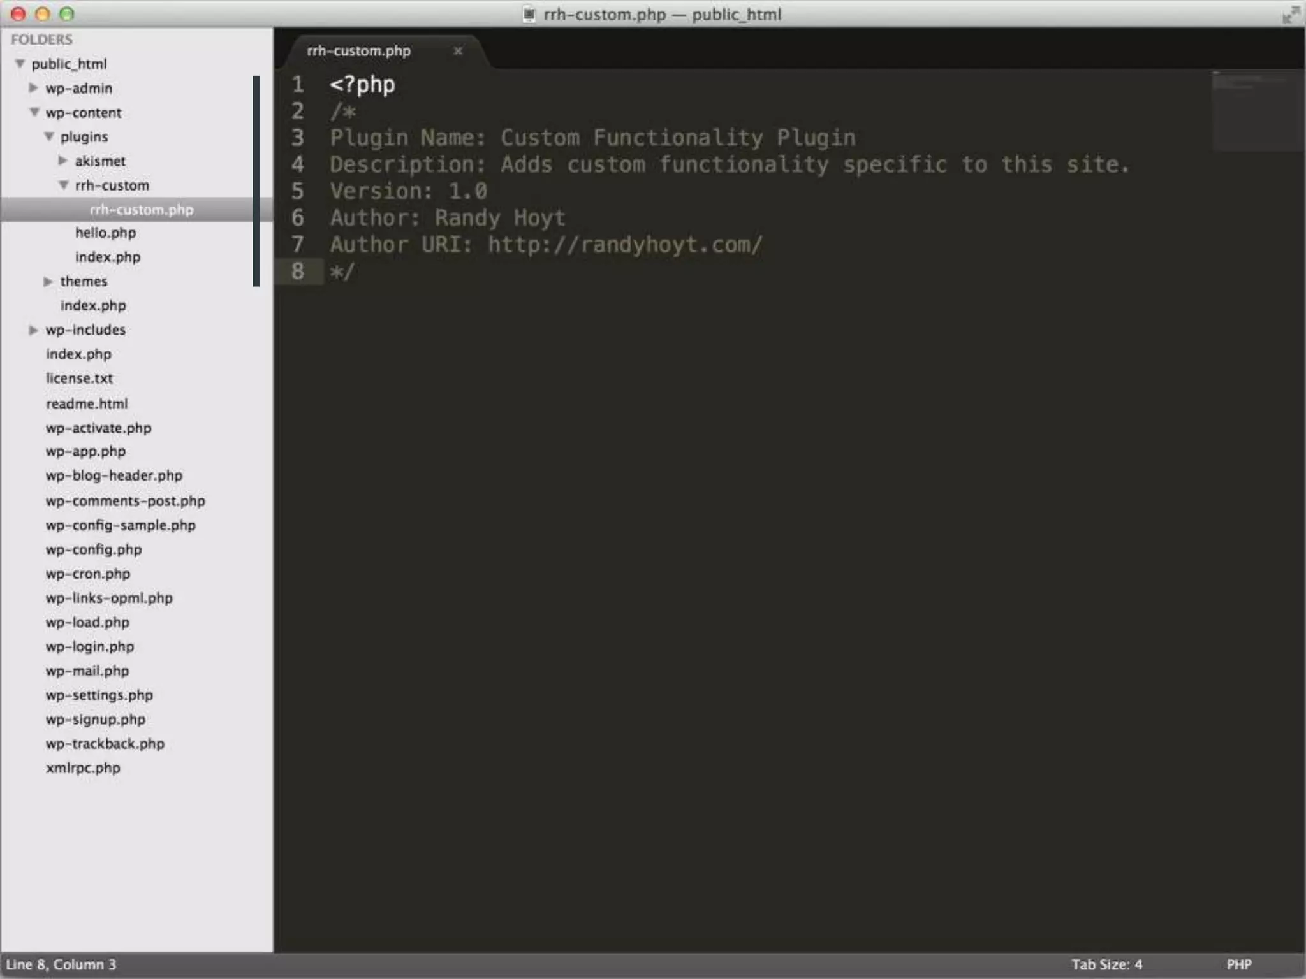Image resolution: width=1306 pixels, height=979 pixels.
Task: Collapse the wp-content folder arrow
Action: click(x=34, y=112)
